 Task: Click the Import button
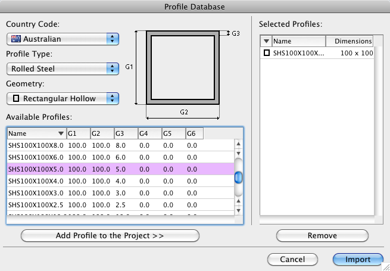click(357, 259)
